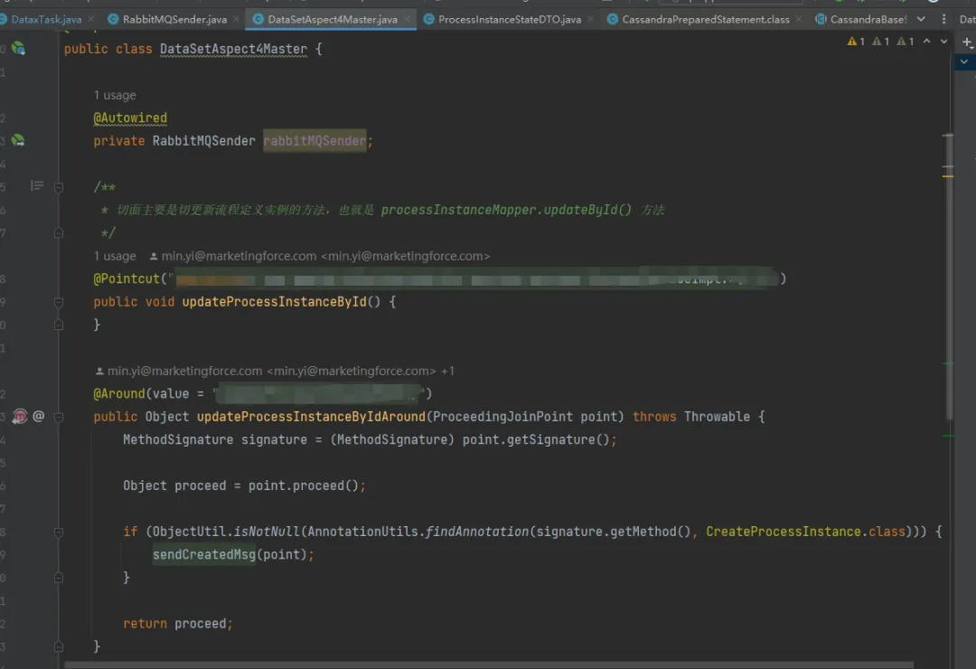The width and height of the screenshot is (976, 669).
Task: Fold the updateProcessInstanceByIdAround method body
Action: point(59,417)
